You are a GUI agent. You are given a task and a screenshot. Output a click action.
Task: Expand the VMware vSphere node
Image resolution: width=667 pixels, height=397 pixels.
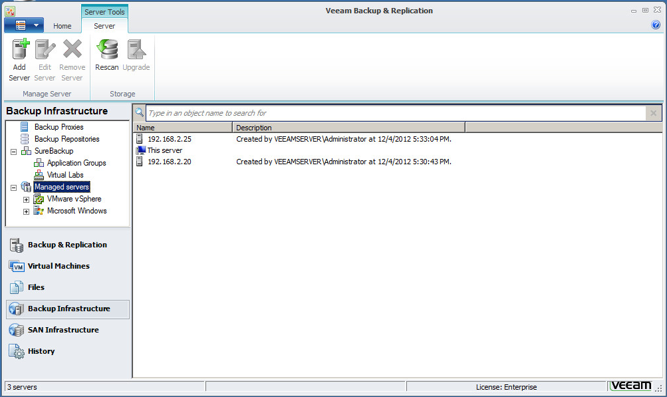coord(27,199)
